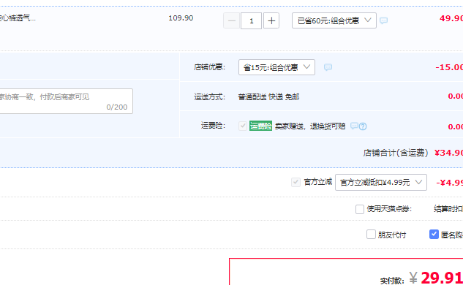Decrease item quantity with the minus button
This screenshot has height=285, width=463.
[231, 20]
